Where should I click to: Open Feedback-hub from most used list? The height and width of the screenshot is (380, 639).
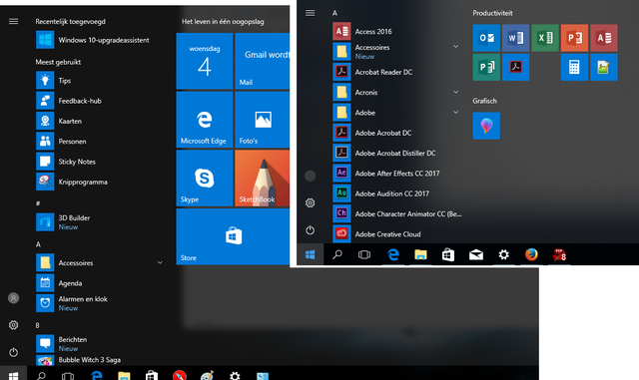(69, 101)
